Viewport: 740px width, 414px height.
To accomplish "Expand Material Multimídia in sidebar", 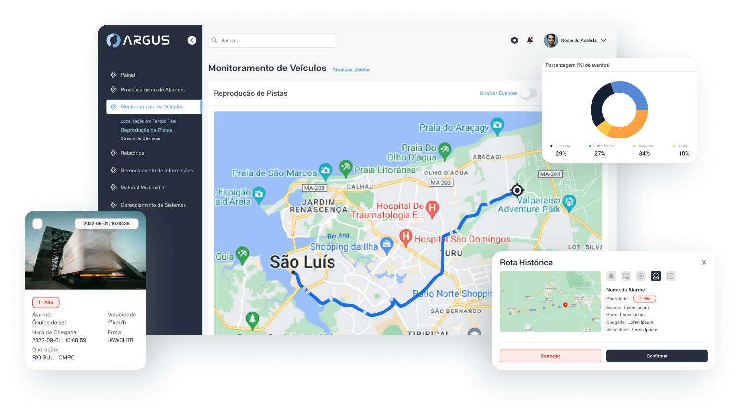I will (142, 187).
